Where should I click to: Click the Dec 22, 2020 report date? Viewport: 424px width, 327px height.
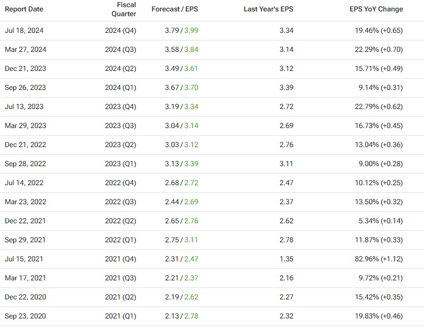[26, 297]
